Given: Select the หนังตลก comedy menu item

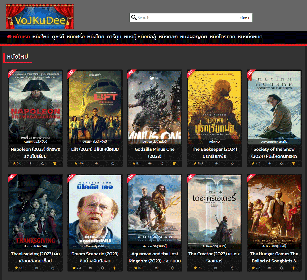Looking at the screenshot, I should [x=168, y=37].
